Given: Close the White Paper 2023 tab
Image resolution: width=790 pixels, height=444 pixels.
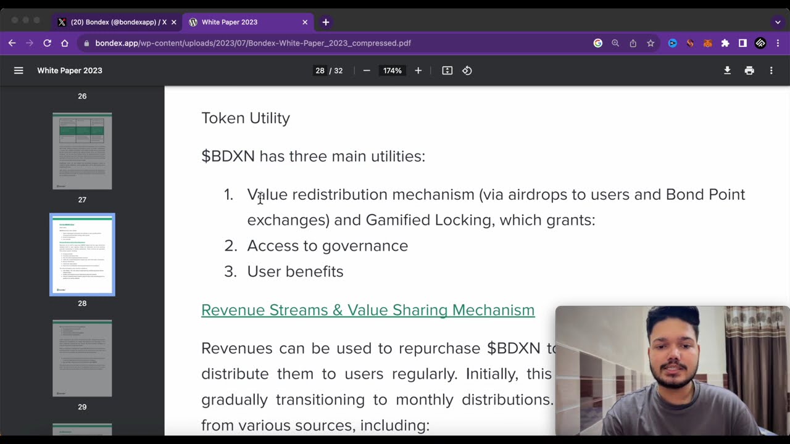Looking at the screenshot, I should (305, 22).
